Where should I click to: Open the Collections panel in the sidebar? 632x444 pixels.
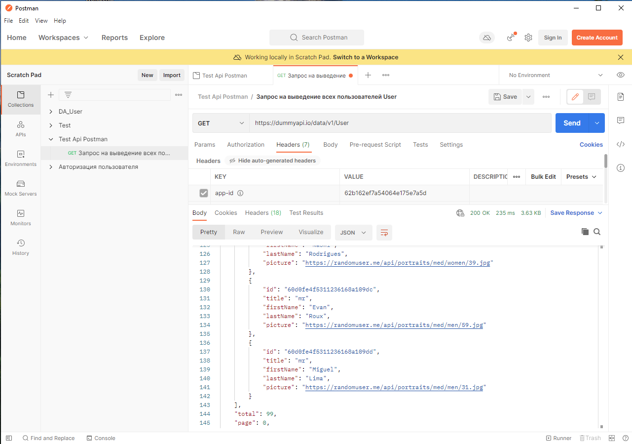[20, 99]
